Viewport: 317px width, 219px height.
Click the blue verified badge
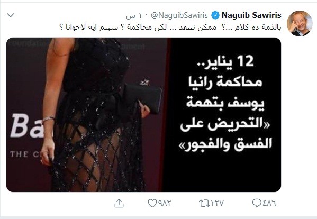pos(215,15)
